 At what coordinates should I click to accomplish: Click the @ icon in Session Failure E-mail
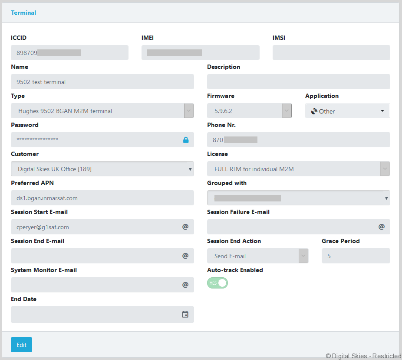pos(382,227)
